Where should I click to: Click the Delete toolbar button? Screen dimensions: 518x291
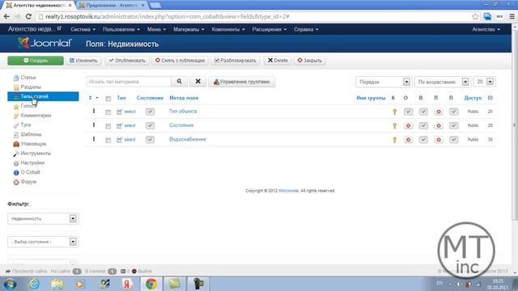point(278,61)
